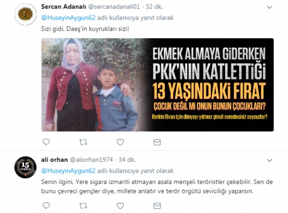Screen dimensions: 288x213
Task: Click the Sercan Adanalı display name
Action: [63, 7]
